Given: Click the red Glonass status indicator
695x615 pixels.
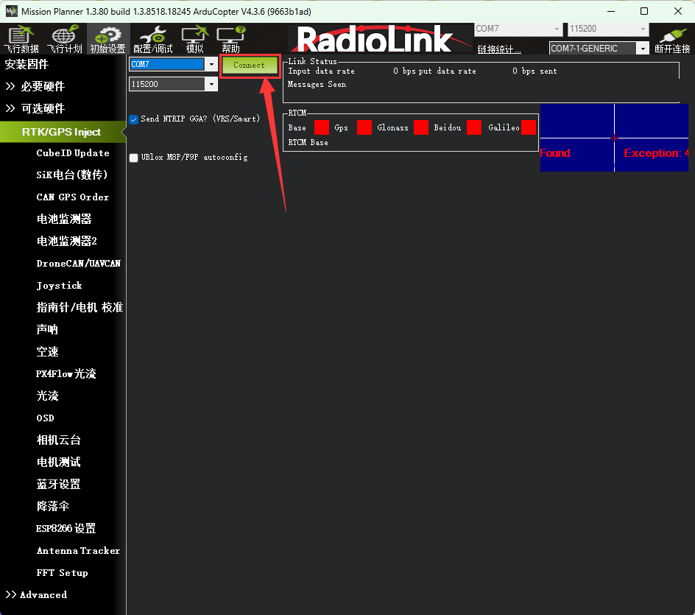Looking at the screenshot, I should (420, 127).
